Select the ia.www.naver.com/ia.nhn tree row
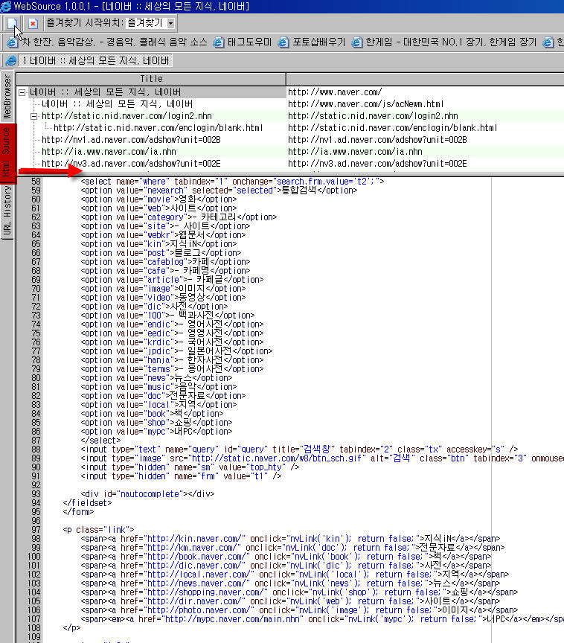This screenshot has height=643, width=564. click(109, 152)
